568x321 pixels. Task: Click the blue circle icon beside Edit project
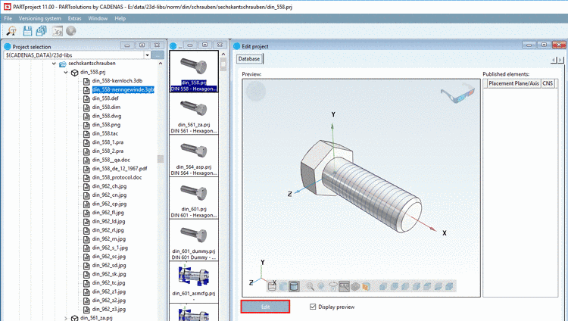[236, 46]
